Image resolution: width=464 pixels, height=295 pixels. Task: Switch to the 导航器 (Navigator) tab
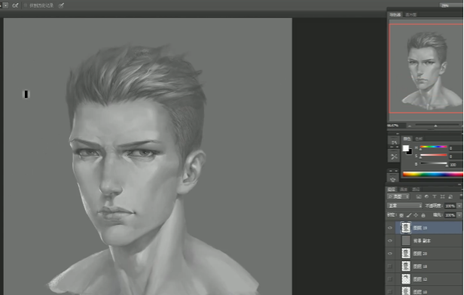point(395,14)
